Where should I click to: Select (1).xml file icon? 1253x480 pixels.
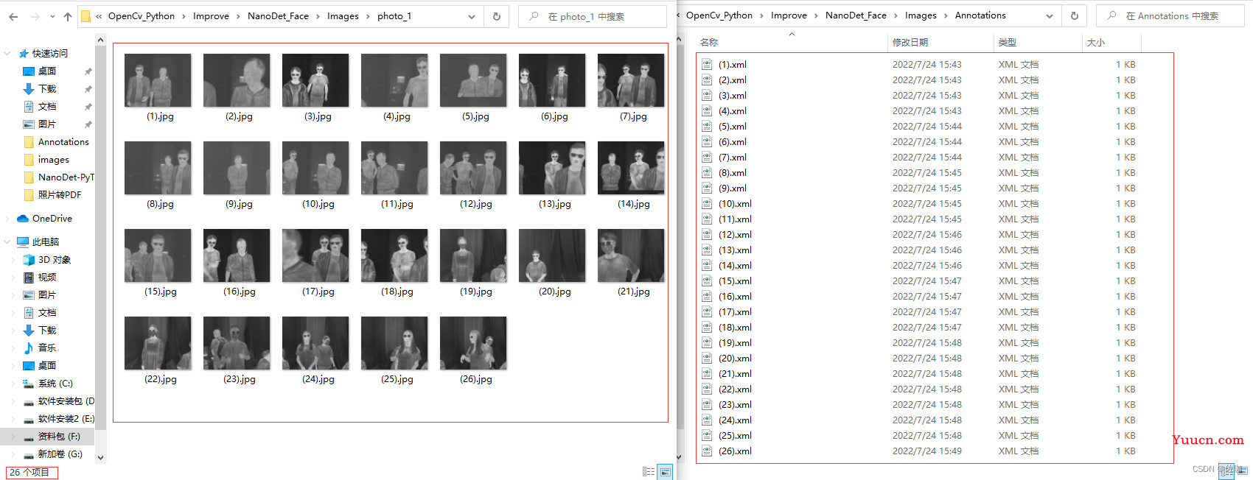707,65
